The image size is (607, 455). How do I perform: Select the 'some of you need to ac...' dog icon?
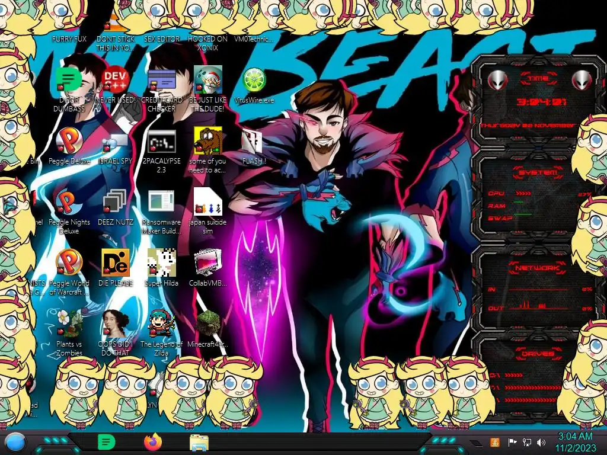[x=208, y=141]
